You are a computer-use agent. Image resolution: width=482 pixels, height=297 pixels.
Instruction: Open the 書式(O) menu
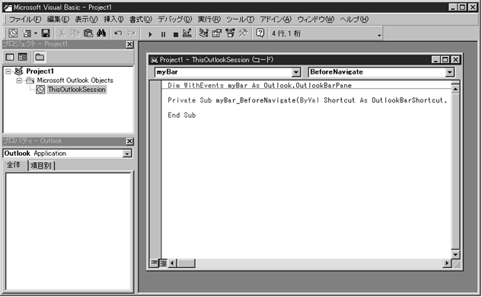tap(140, 19)
